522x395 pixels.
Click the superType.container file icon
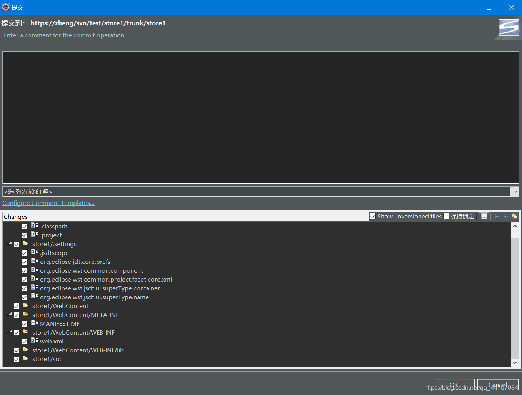[x=35, y=287]
